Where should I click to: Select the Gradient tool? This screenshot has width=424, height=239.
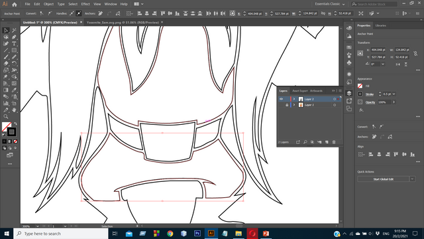(6, 90)
